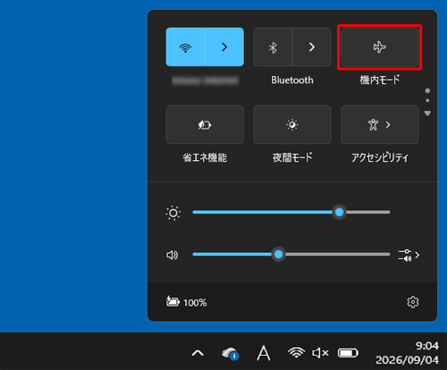Click muted speaker icon in taskbar
This screenshot has height=370, width=447.
(x=320, y=353)
